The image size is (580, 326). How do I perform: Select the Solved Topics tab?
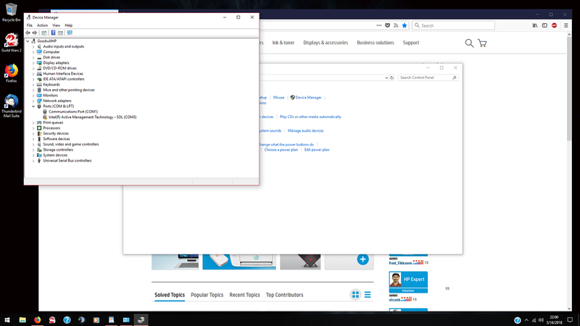point(170,295)
